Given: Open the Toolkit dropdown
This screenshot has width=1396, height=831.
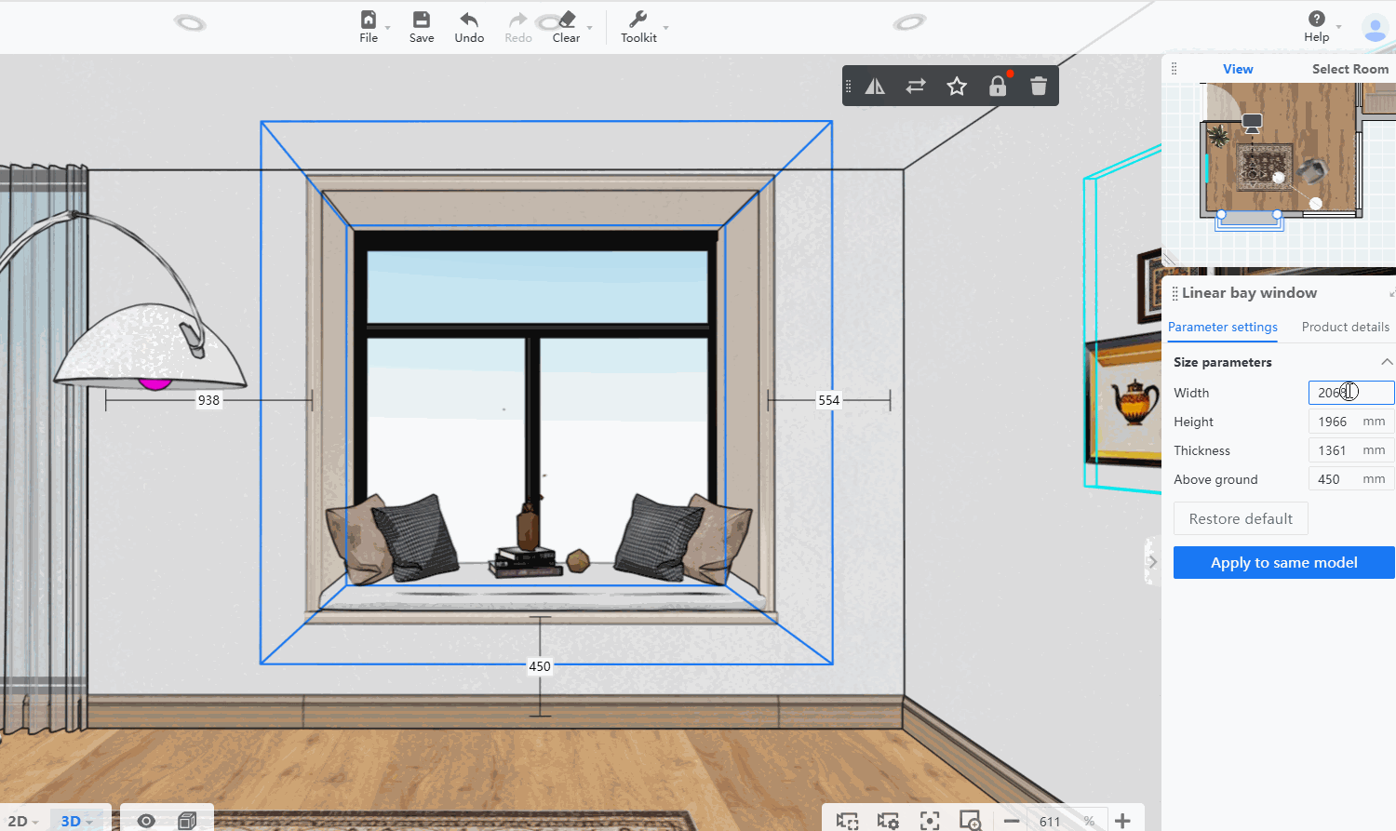Looking at the screenshot, I should click(638, 27).
